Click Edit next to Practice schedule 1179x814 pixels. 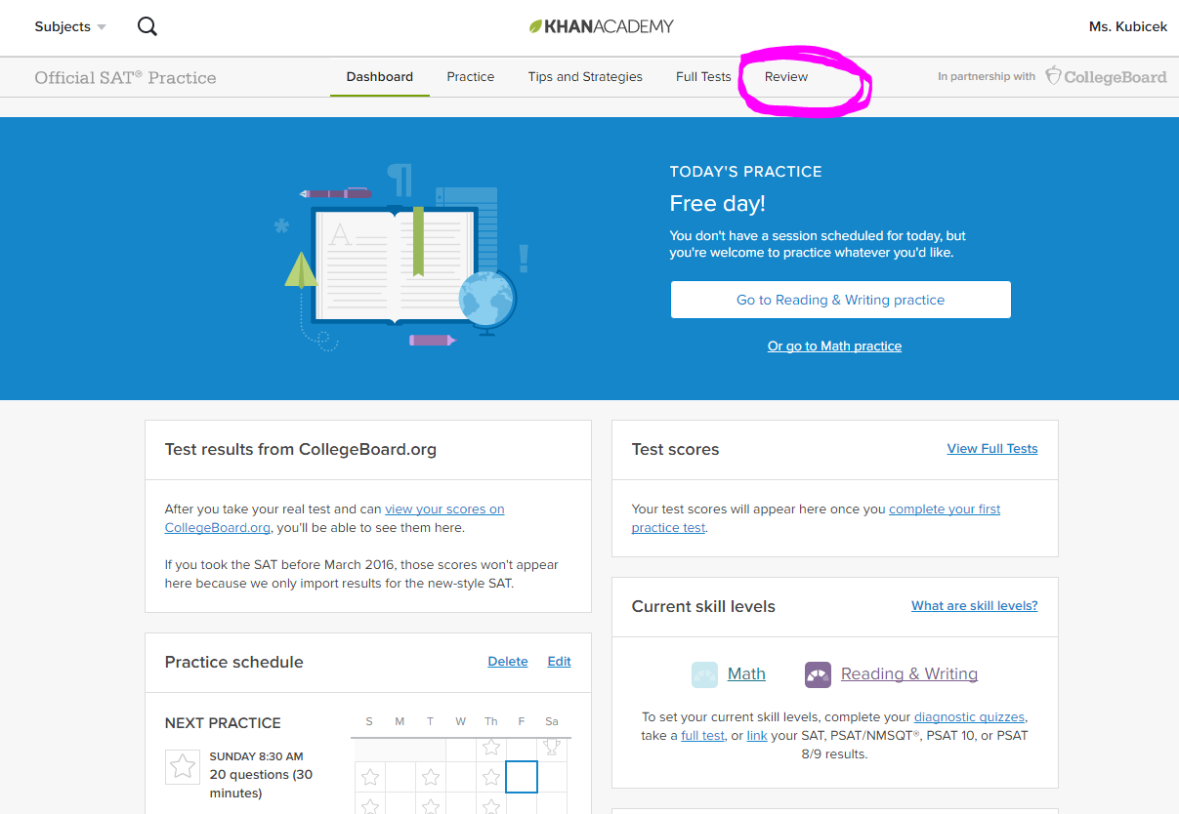[559, 661]
